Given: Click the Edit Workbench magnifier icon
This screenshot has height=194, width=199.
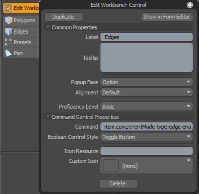Looking at the screenshot, I should (x=8, y=8).
